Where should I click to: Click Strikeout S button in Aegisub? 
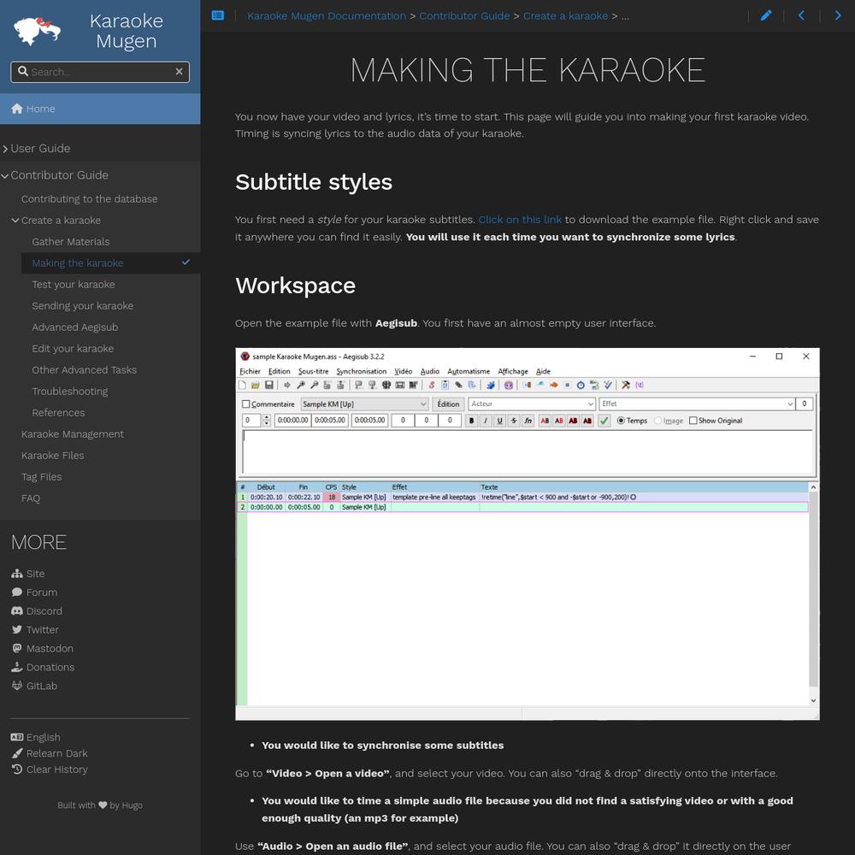[514, 421]
